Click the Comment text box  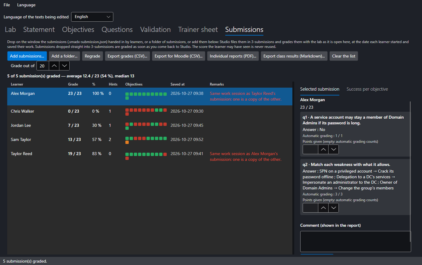click(355, 242)
